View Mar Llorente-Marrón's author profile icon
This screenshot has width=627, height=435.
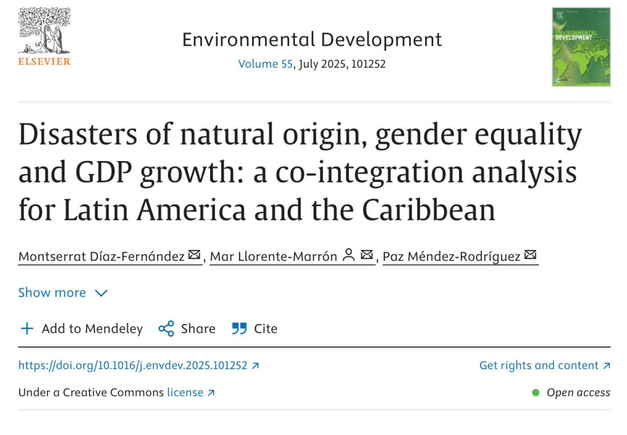click(x=349, y=254)
